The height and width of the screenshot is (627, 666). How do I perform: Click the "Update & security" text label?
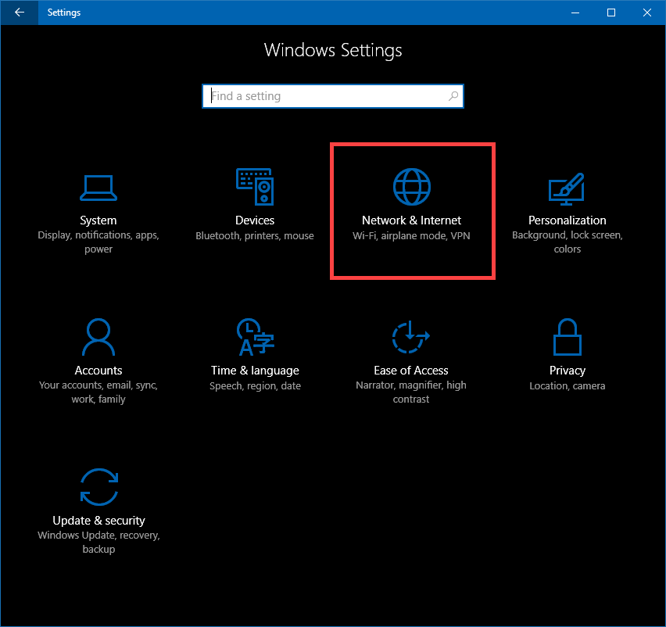[98, 521]
